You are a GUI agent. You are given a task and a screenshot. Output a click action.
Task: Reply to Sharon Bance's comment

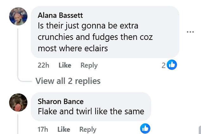pos(88,129)
